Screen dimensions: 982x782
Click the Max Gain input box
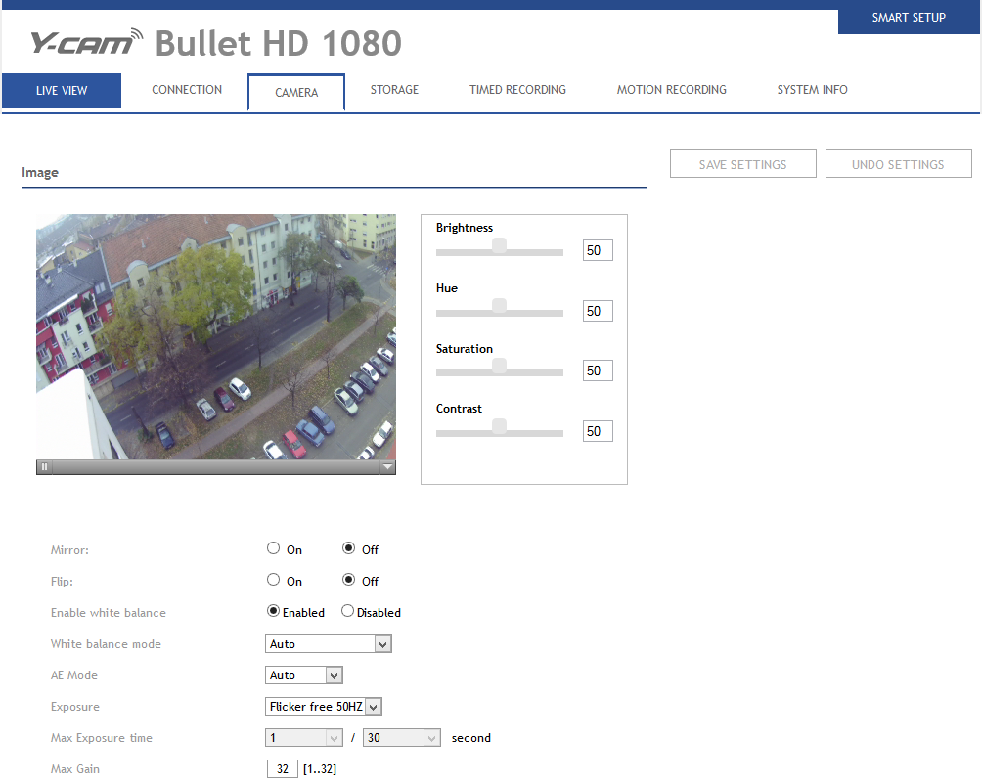pyautogui.click(x=282, y=769)
